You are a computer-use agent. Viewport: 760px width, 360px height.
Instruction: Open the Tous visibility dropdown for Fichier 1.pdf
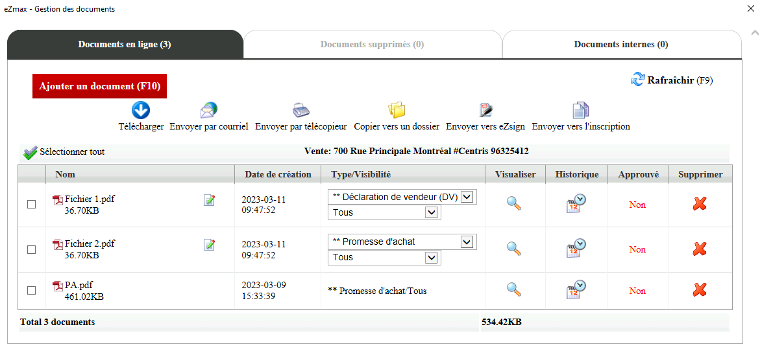click(x=384, y=212)
